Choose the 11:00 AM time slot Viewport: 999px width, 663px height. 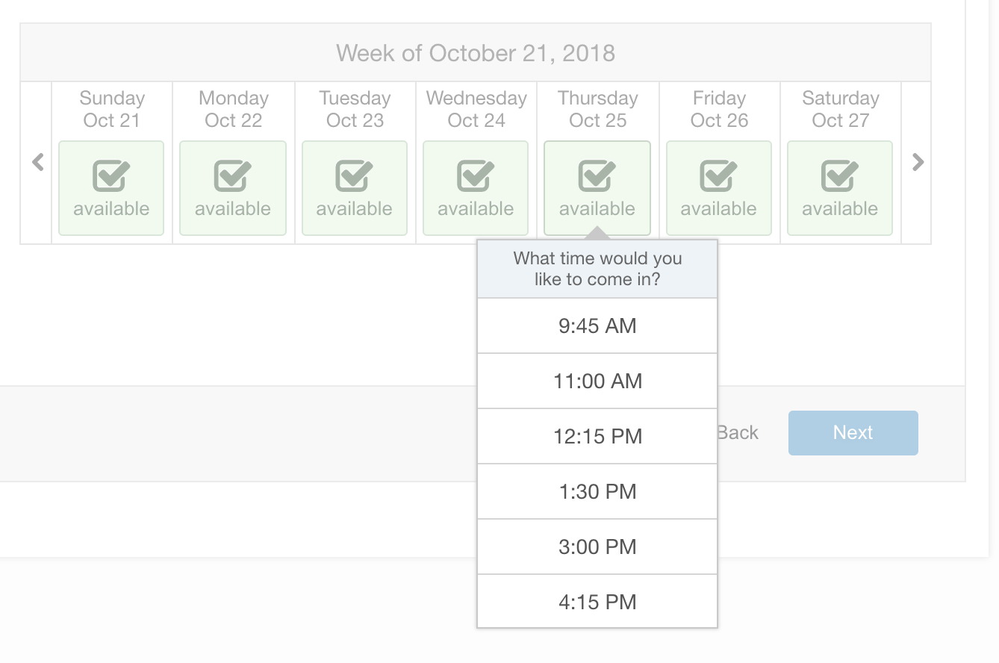597,381
